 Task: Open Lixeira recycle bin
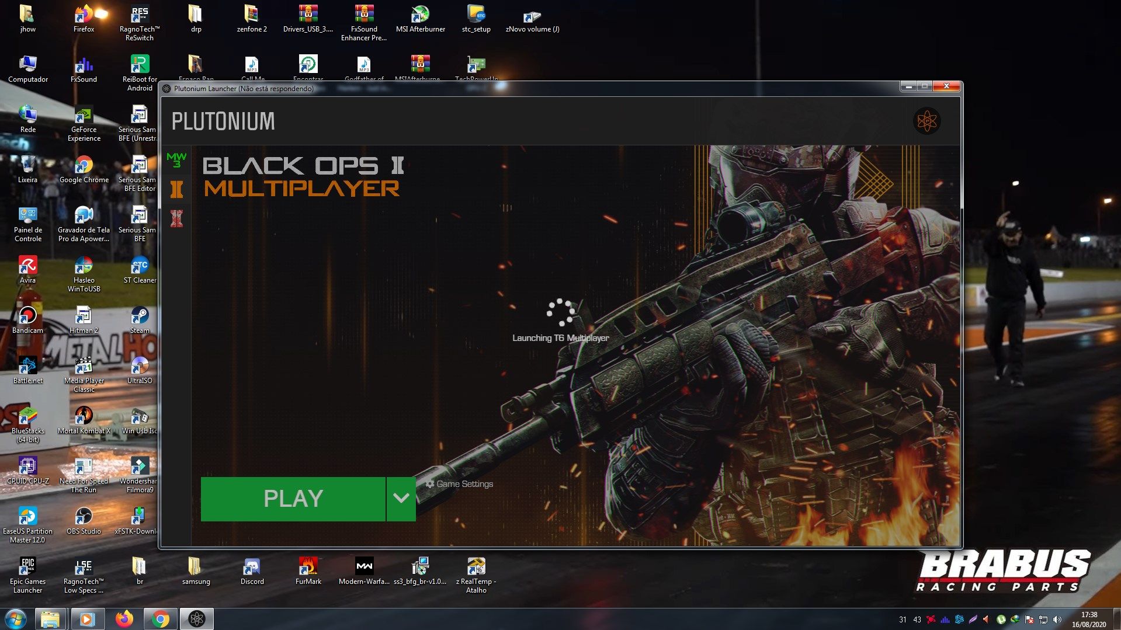pos(27,169)
